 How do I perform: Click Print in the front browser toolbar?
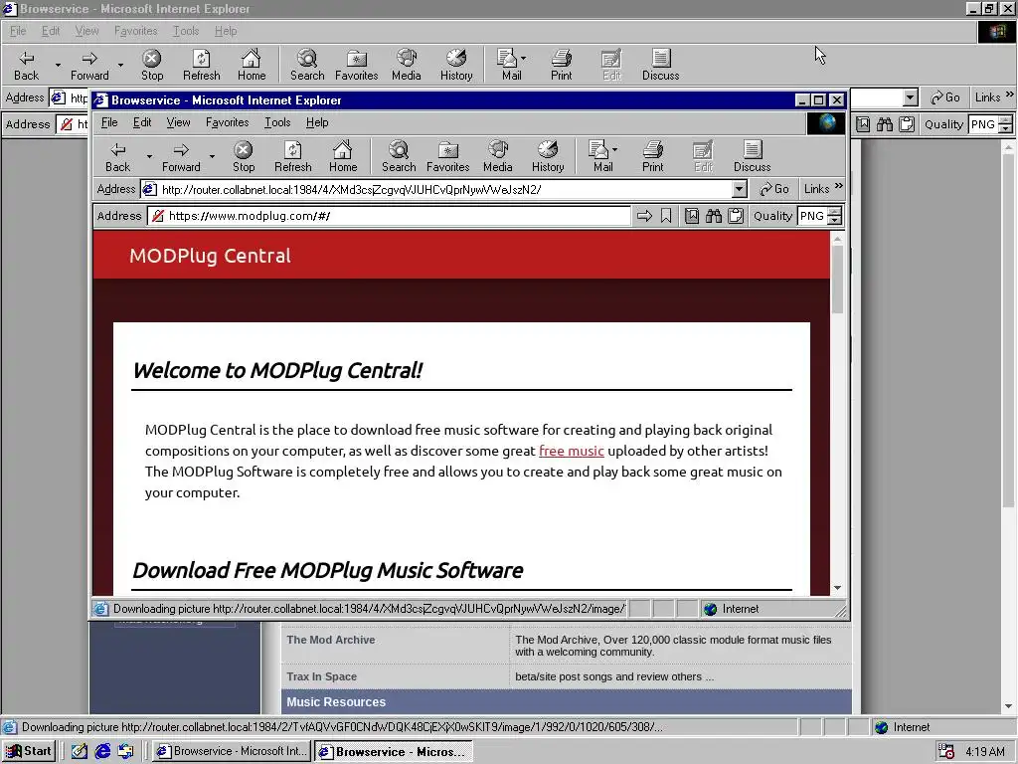click(652, 157)
